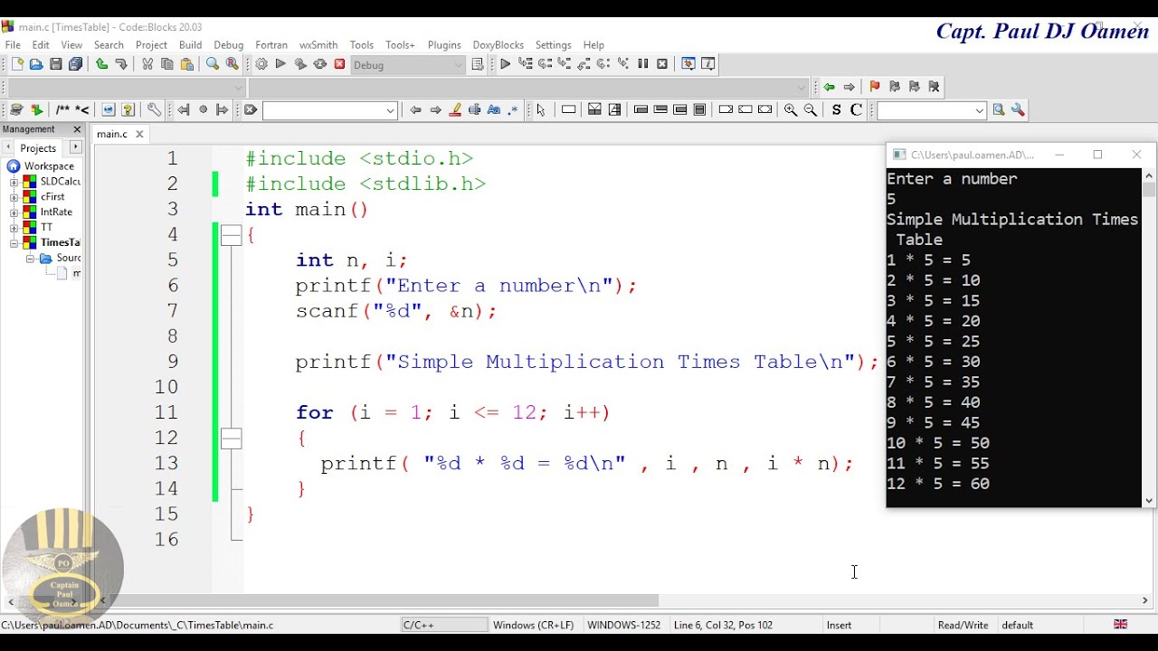Viewport: 1158px width, 651px height.
Task: Click the Undo green arrow icon
Action: click(x=101, y=64)
